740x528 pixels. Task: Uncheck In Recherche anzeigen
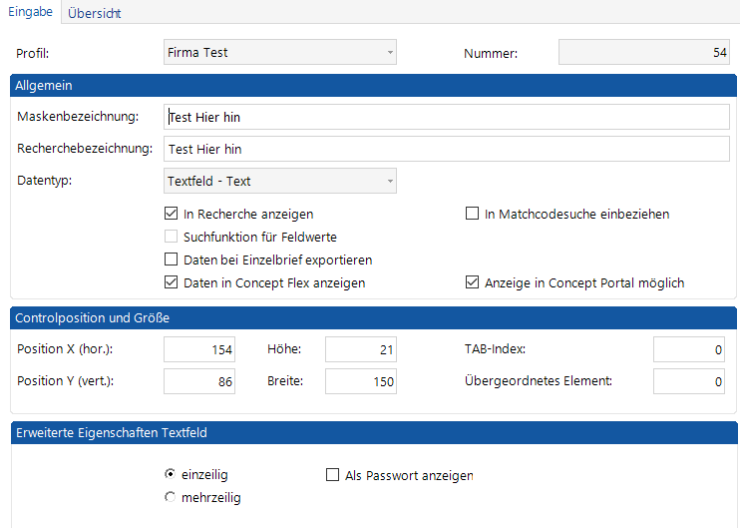[171, 214]
